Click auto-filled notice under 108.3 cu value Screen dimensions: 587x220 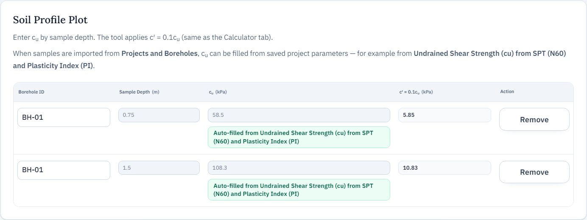click(299, 190)
